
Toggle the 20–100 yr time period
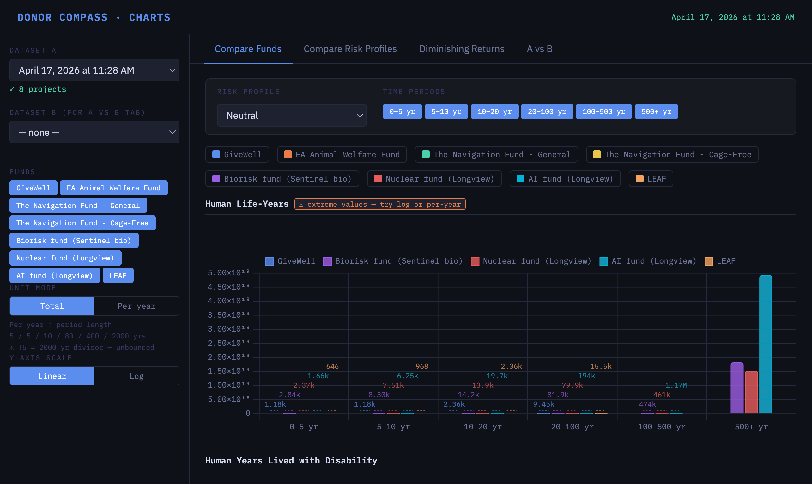(547, 111)
